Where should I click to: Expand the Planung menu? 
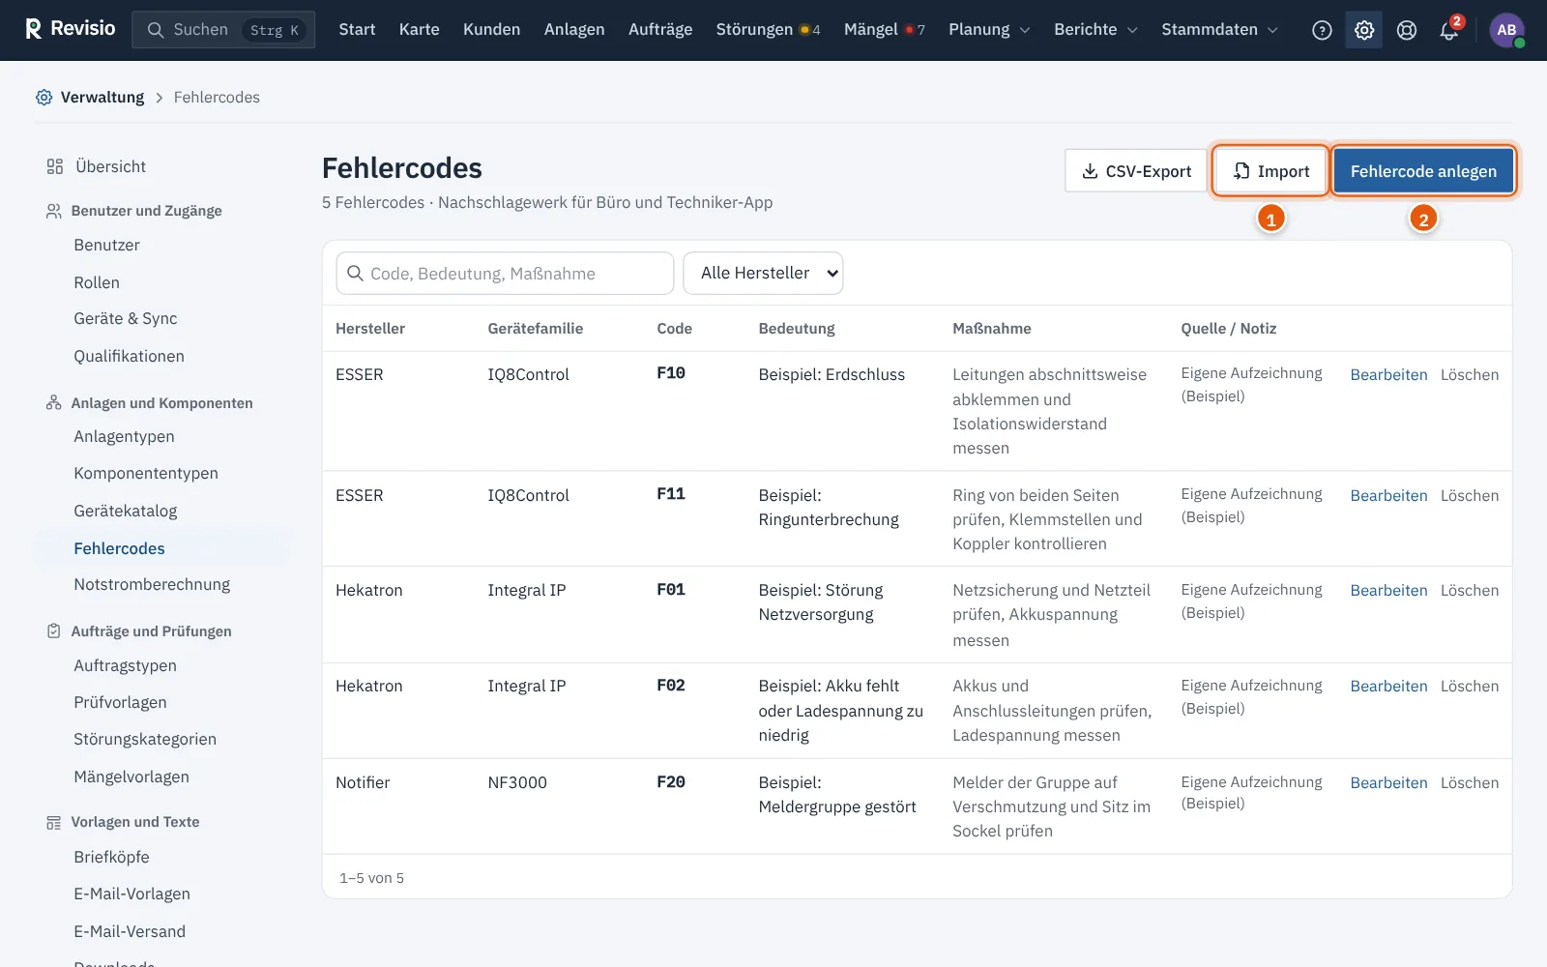[x=989, y=30]
